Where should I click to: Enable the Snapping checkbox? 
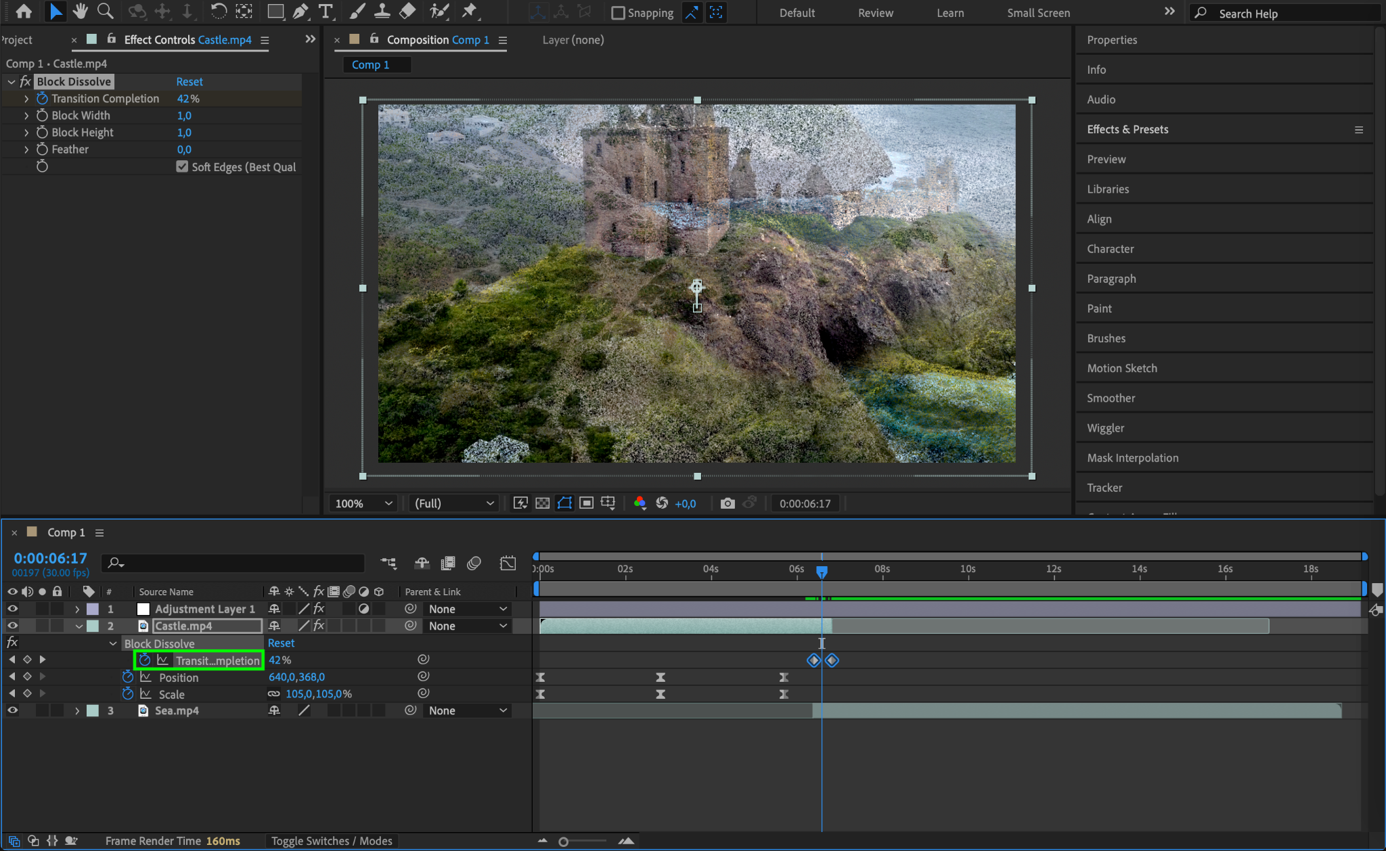[x=618, y=13]
